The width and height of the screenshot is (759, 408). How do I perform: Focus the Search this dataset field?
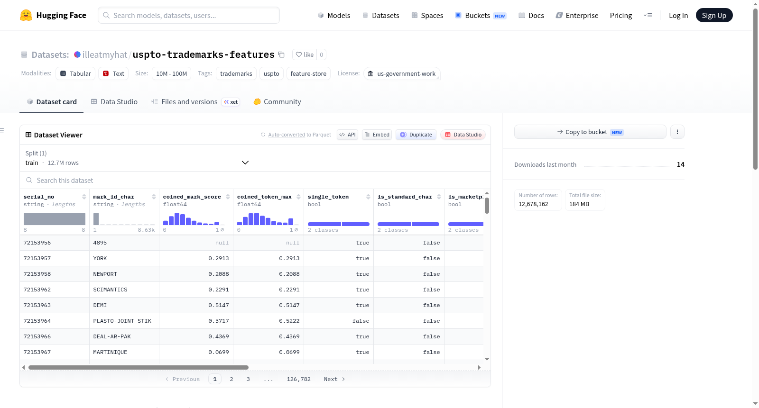255,181
